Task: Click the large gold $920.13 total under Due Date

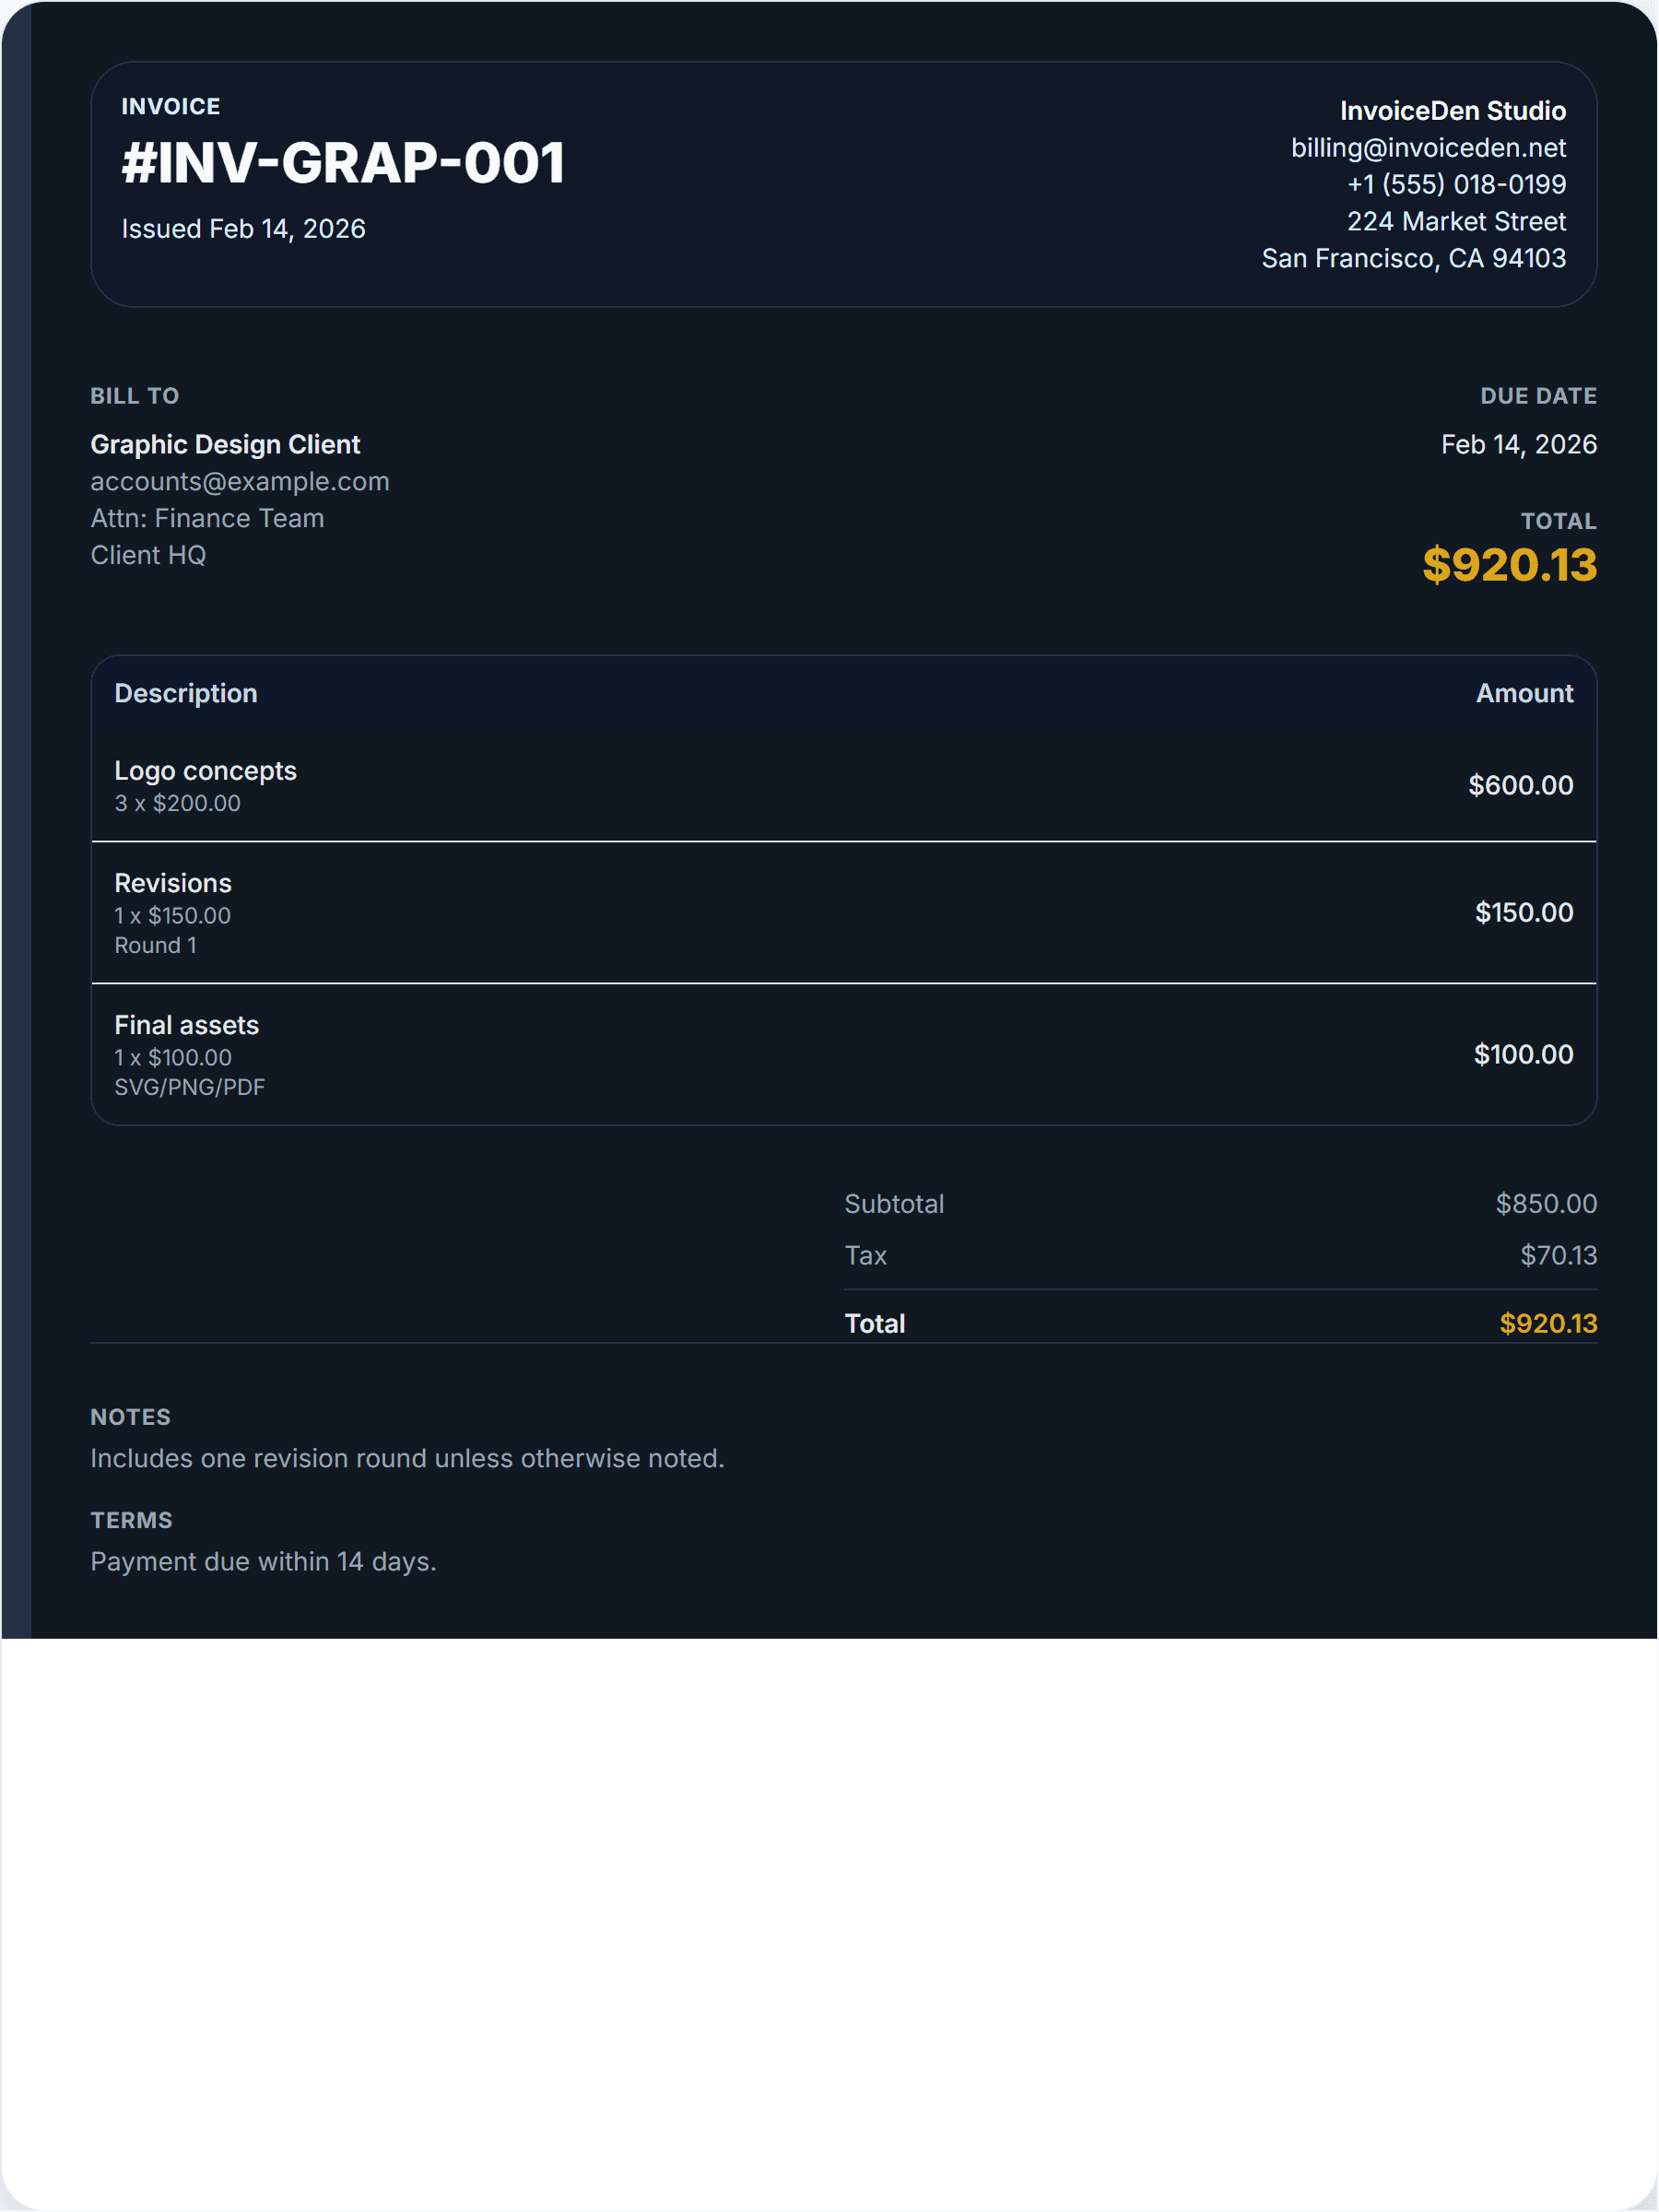Action: pyautogui.click(x=1508, y=565)
